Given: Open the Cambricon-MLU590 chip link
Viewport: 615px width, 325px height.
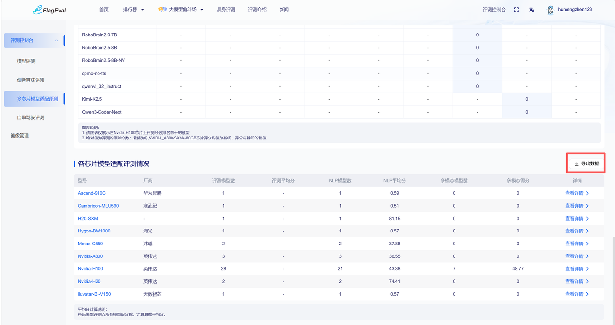Looking at the screenshot, I should coord(98,206).
